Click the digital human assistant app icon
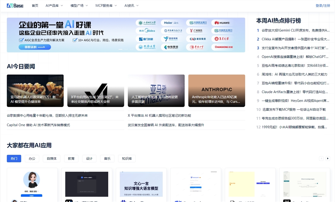 [x=15, y=201]
